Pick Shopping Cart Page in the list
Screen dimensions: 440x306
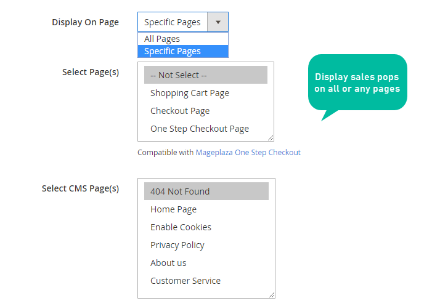(206, 93)
